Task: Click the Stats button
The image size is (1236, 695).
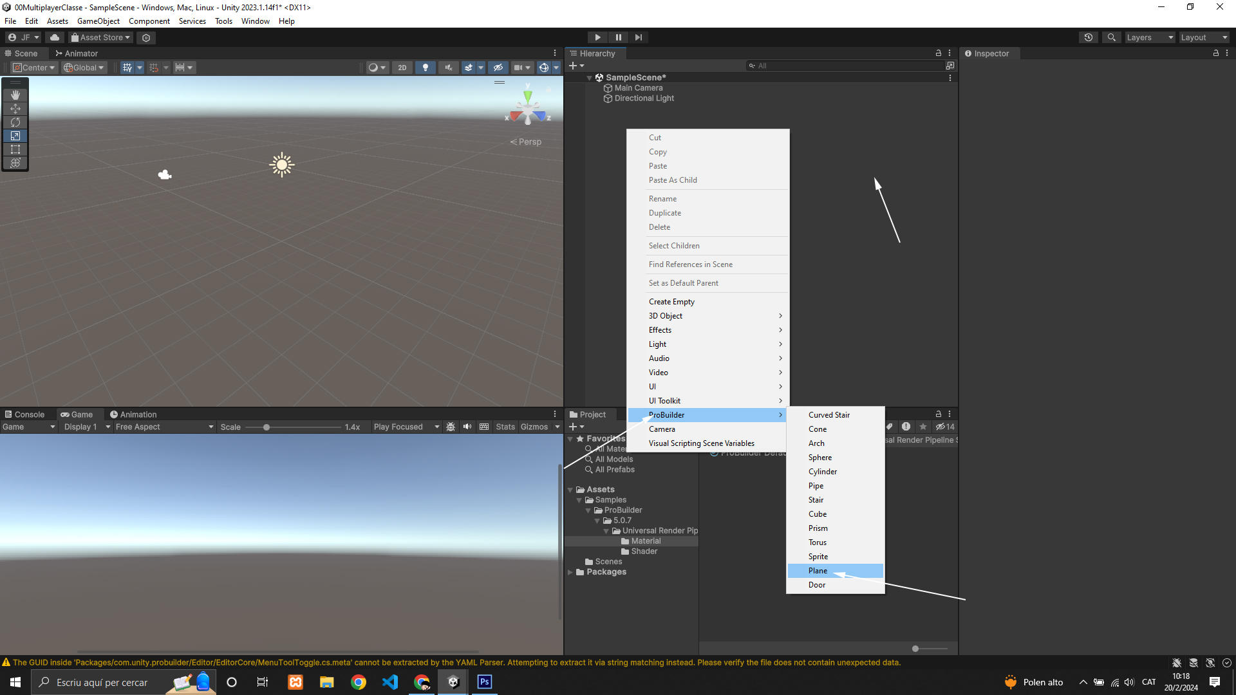Action: tap(505, 427)
